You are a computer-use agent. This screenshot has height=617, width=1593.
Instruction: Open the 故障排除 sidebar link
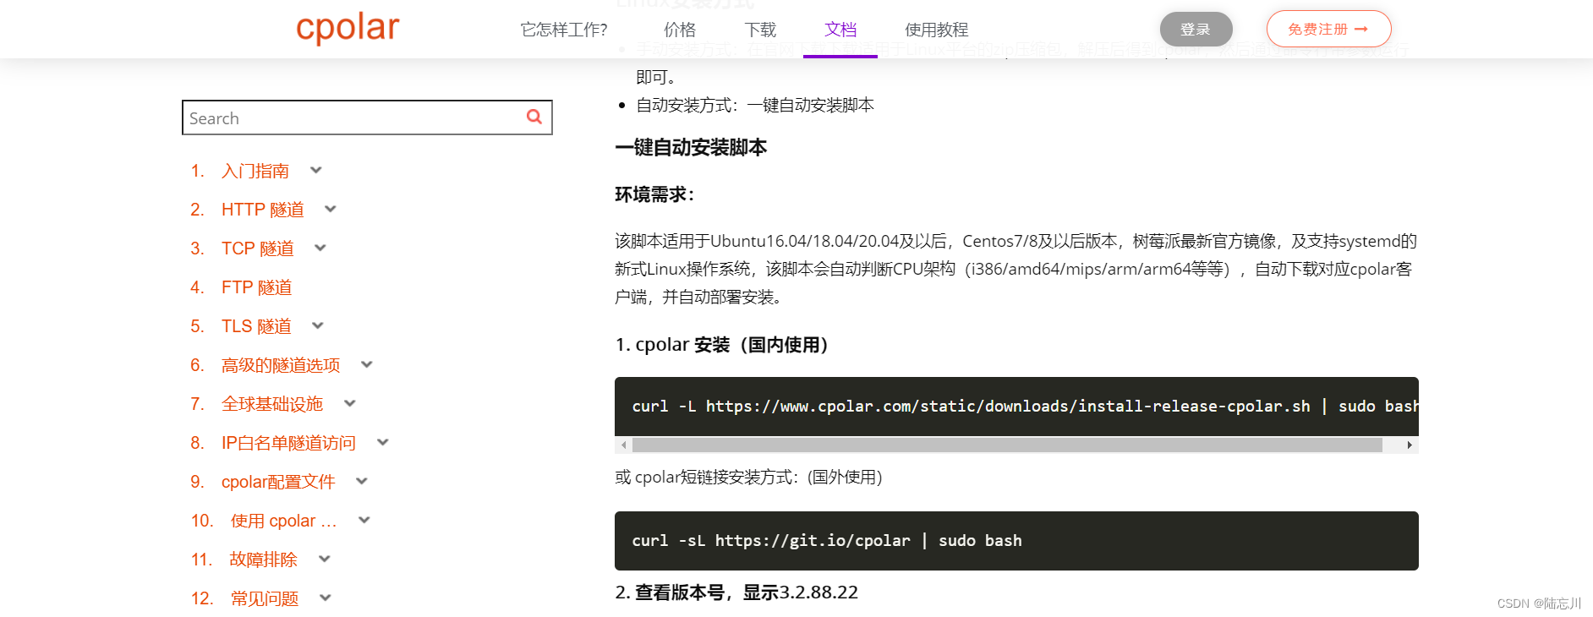264,560
